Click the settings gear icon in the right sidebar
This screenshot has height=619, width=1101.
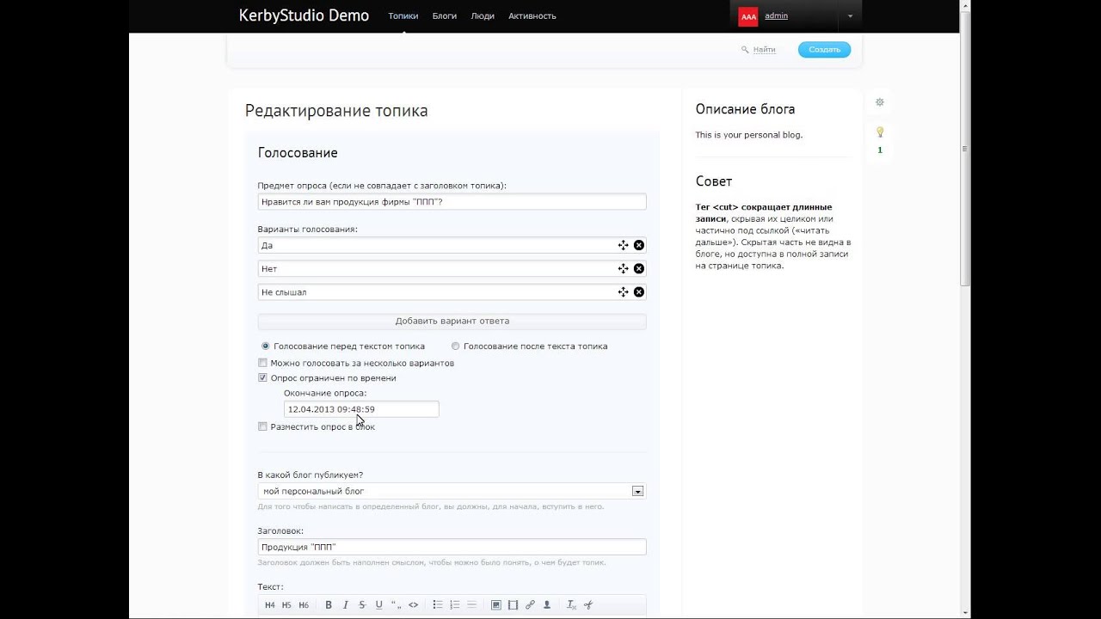[x=879, y=102]
